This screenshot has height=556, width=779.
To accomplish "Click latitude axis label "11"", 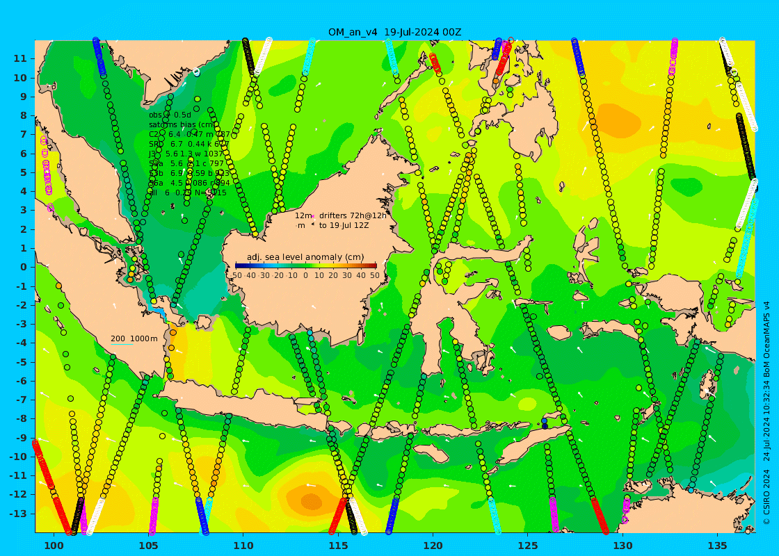I will 20,58.
